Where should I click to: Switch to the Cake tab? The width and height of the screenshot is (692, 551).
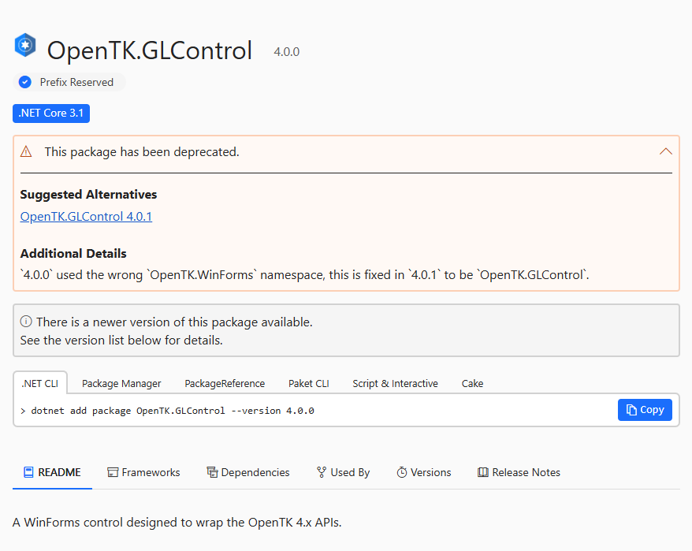(x=472, y=383)
